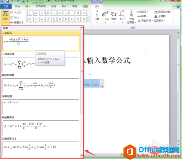
Task: Insert the approximately-congruent ≅ symbol
Action: [x=66, y=19]
